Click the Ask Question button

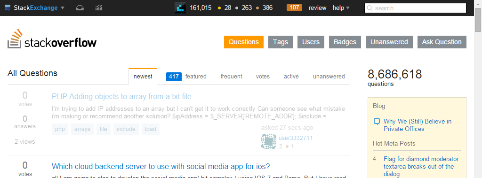click(442, 42)
